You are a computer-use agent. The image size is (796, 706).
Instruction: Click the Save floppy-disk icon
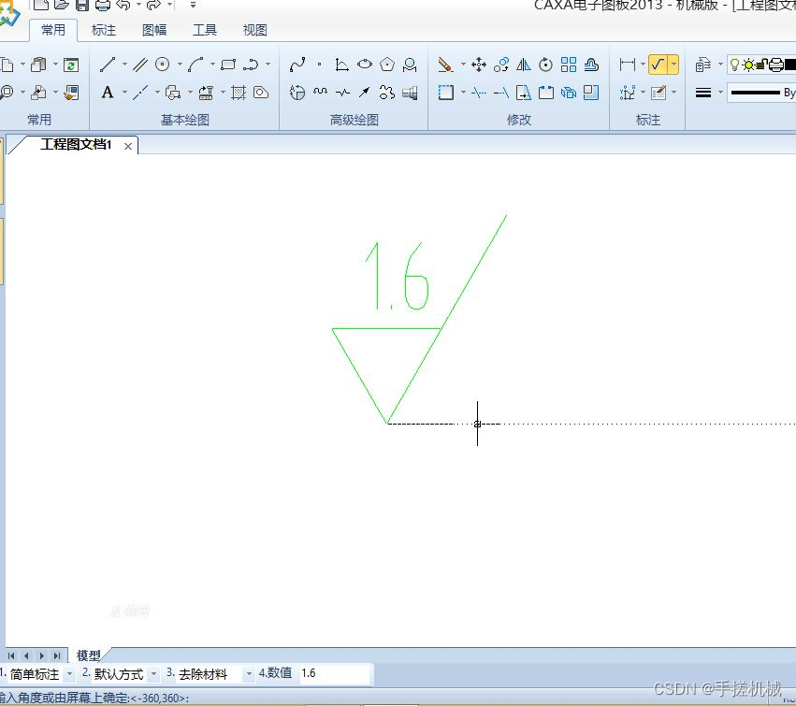tap(82, 5)
